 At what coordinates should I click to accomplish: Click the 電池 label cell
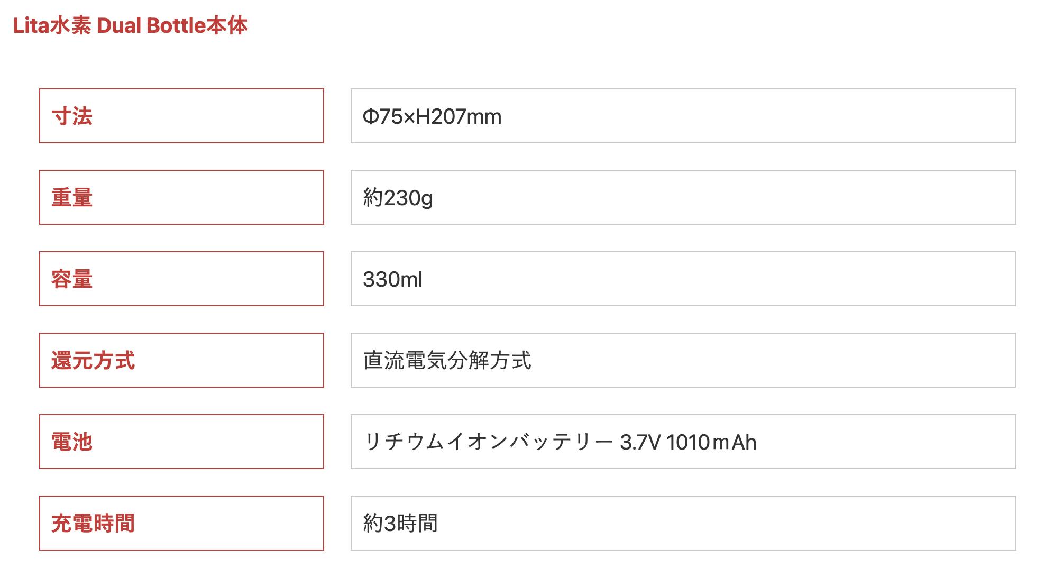pos(181,442)
